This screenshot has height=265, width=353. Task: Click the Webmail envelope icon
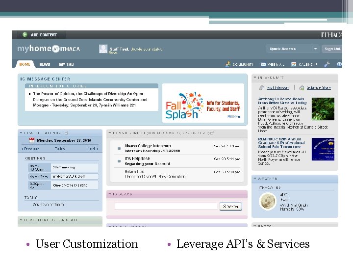(x=263, y=64)
